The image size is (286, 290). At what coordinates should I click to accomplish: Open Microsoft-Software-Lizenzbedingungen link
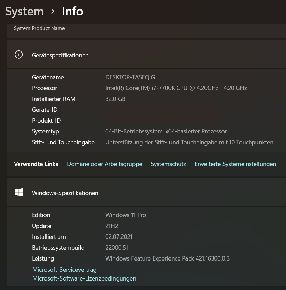coord(84,278)
